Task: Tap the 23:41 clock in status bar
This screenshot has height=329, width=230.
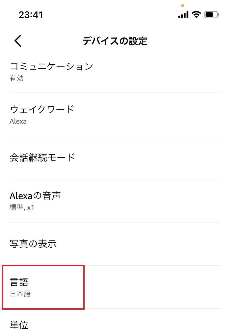Action: coord(31,15)
